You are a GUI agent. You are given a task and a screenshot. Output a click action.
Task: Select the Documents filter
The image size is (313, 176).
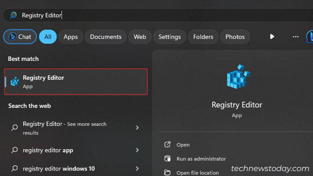[x=105, y=37]
